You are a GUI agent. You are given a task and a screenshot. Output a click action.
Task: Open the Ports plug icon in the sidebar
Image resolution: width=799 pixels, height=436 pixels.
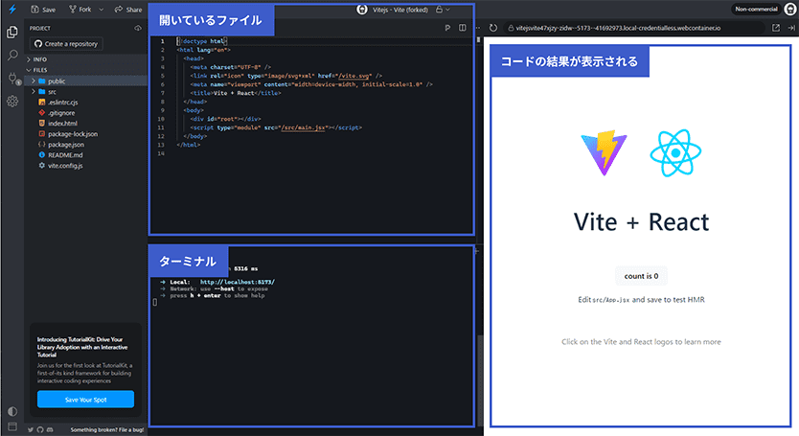tap(12, 78)
